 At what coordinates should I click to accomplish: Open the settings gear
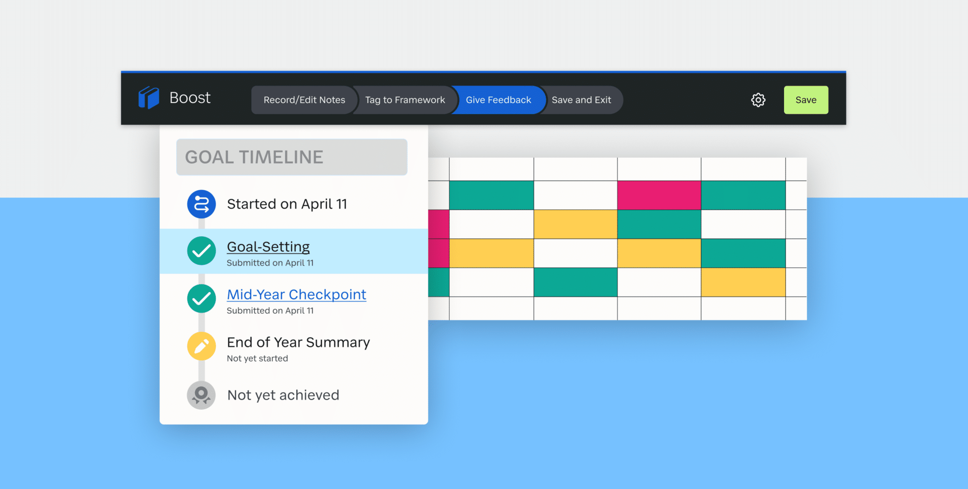click(758, 100)
